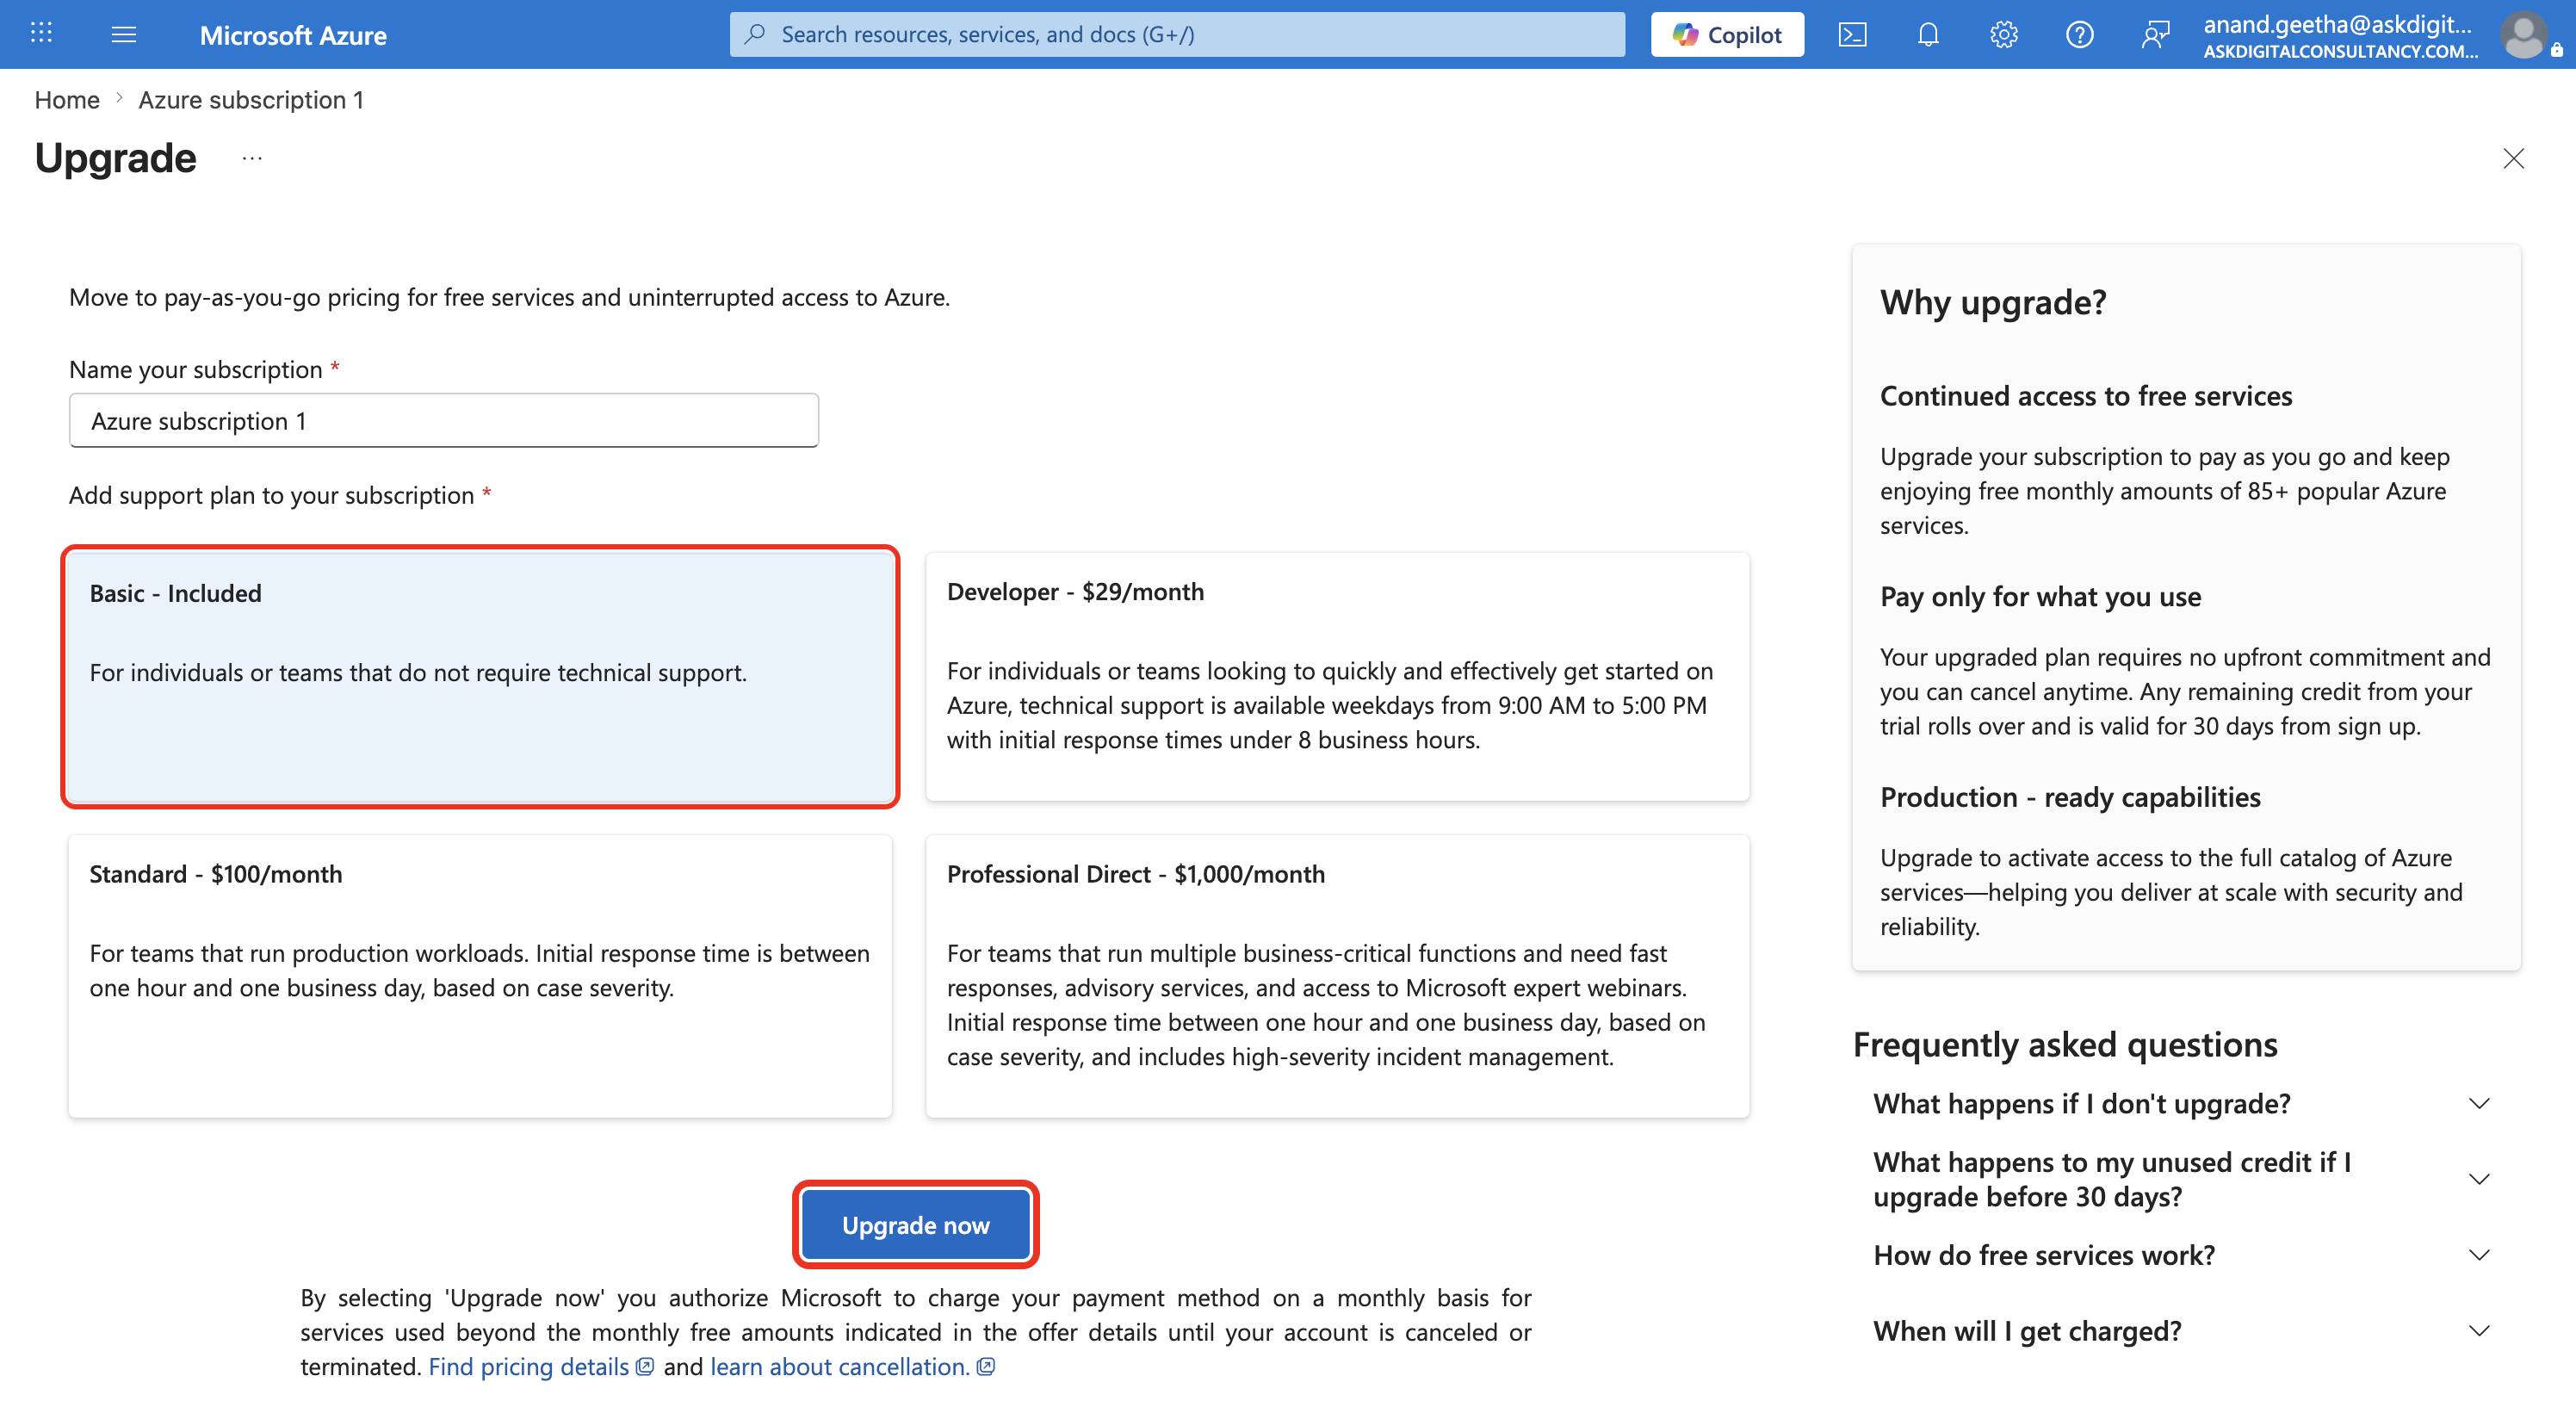Open Azure subscription 1 breadcrumb
The image size is (2576, 1407).
click(x=251, y=100)
